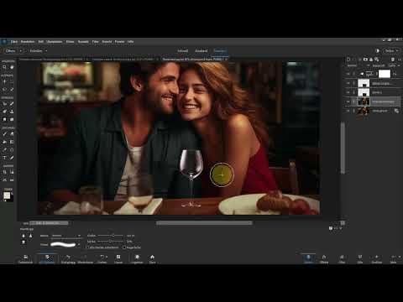Open the Filter menu
This screenshot has width=403, height=302.
(x=96, y=42)
